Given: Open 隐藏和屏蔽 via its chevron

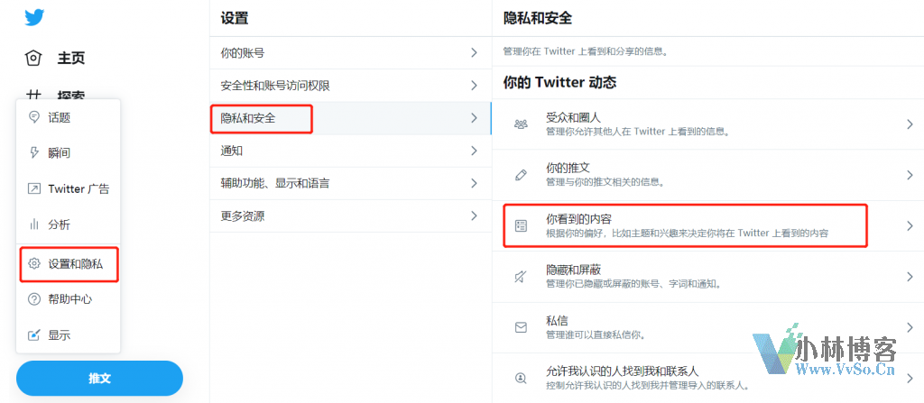Looking at the screenshot, I should pos(910,276).
